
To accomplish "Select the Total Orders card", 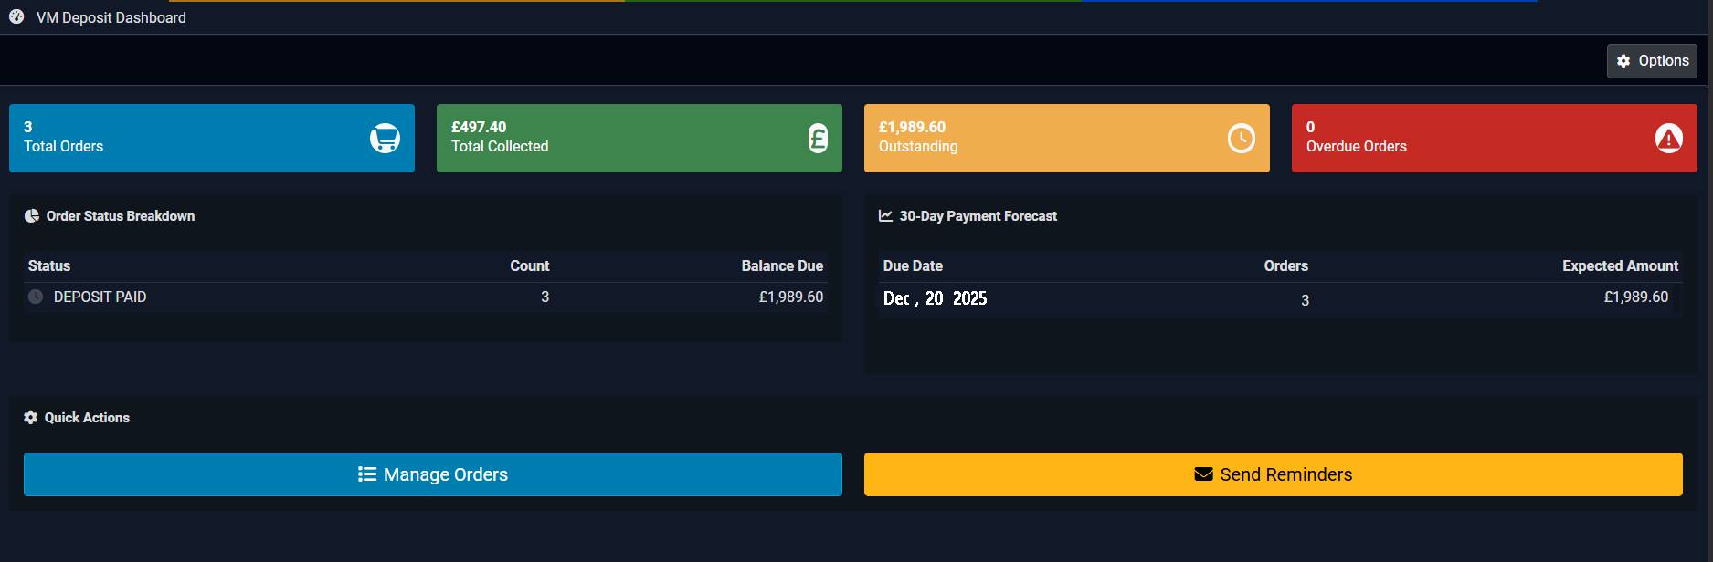I will [212, 138].
